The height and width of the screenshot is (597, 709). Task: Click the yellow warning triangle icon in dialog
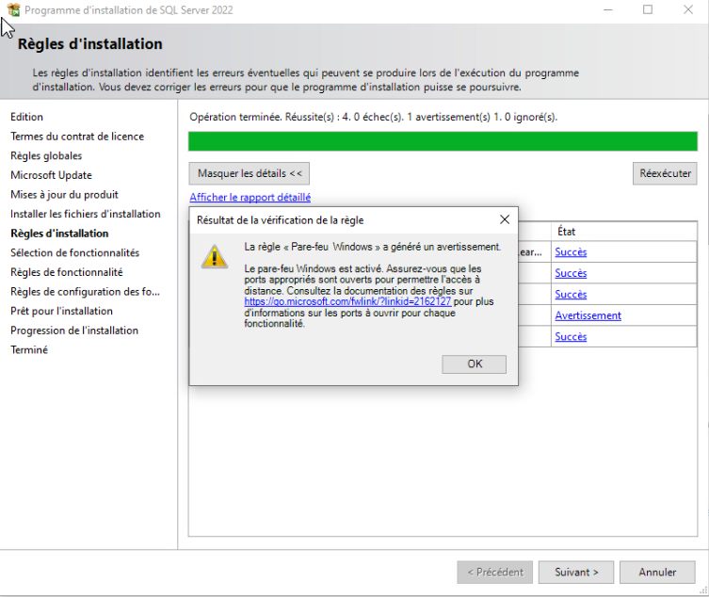[x=215, y=256]
